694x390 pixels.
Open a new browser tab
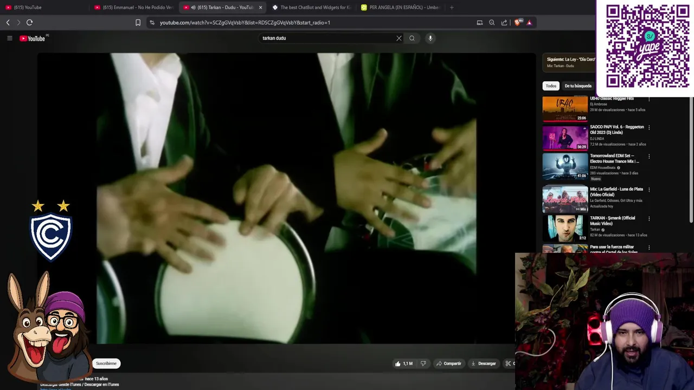tap(452, 8)
